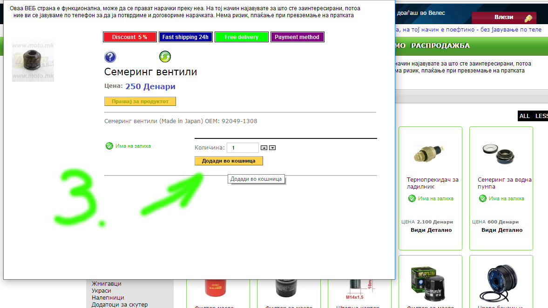Click the Има на залиха stock status text
Viewport: 548px width, 308px height.
click(x=133, y=146)
